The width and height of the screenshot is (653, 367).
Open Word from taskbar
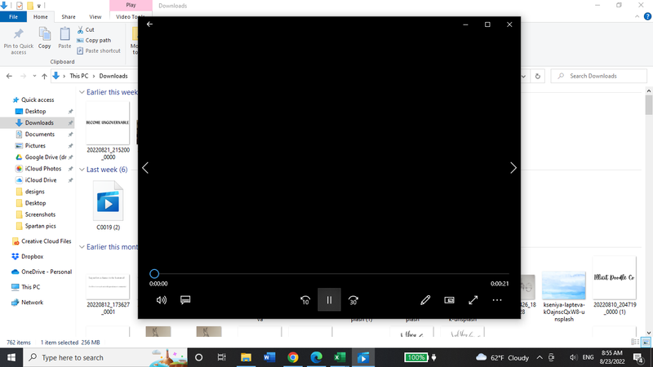pyautogui.click(x=269, y=357)
